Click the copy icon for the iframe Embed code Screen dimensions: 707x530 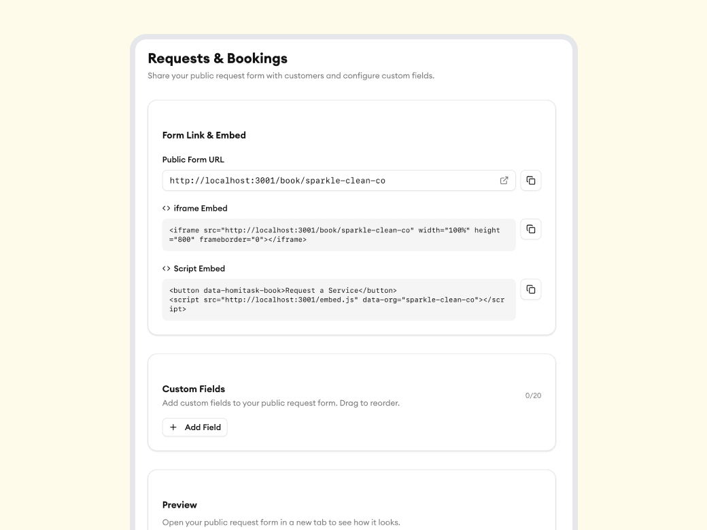(531, 229)
